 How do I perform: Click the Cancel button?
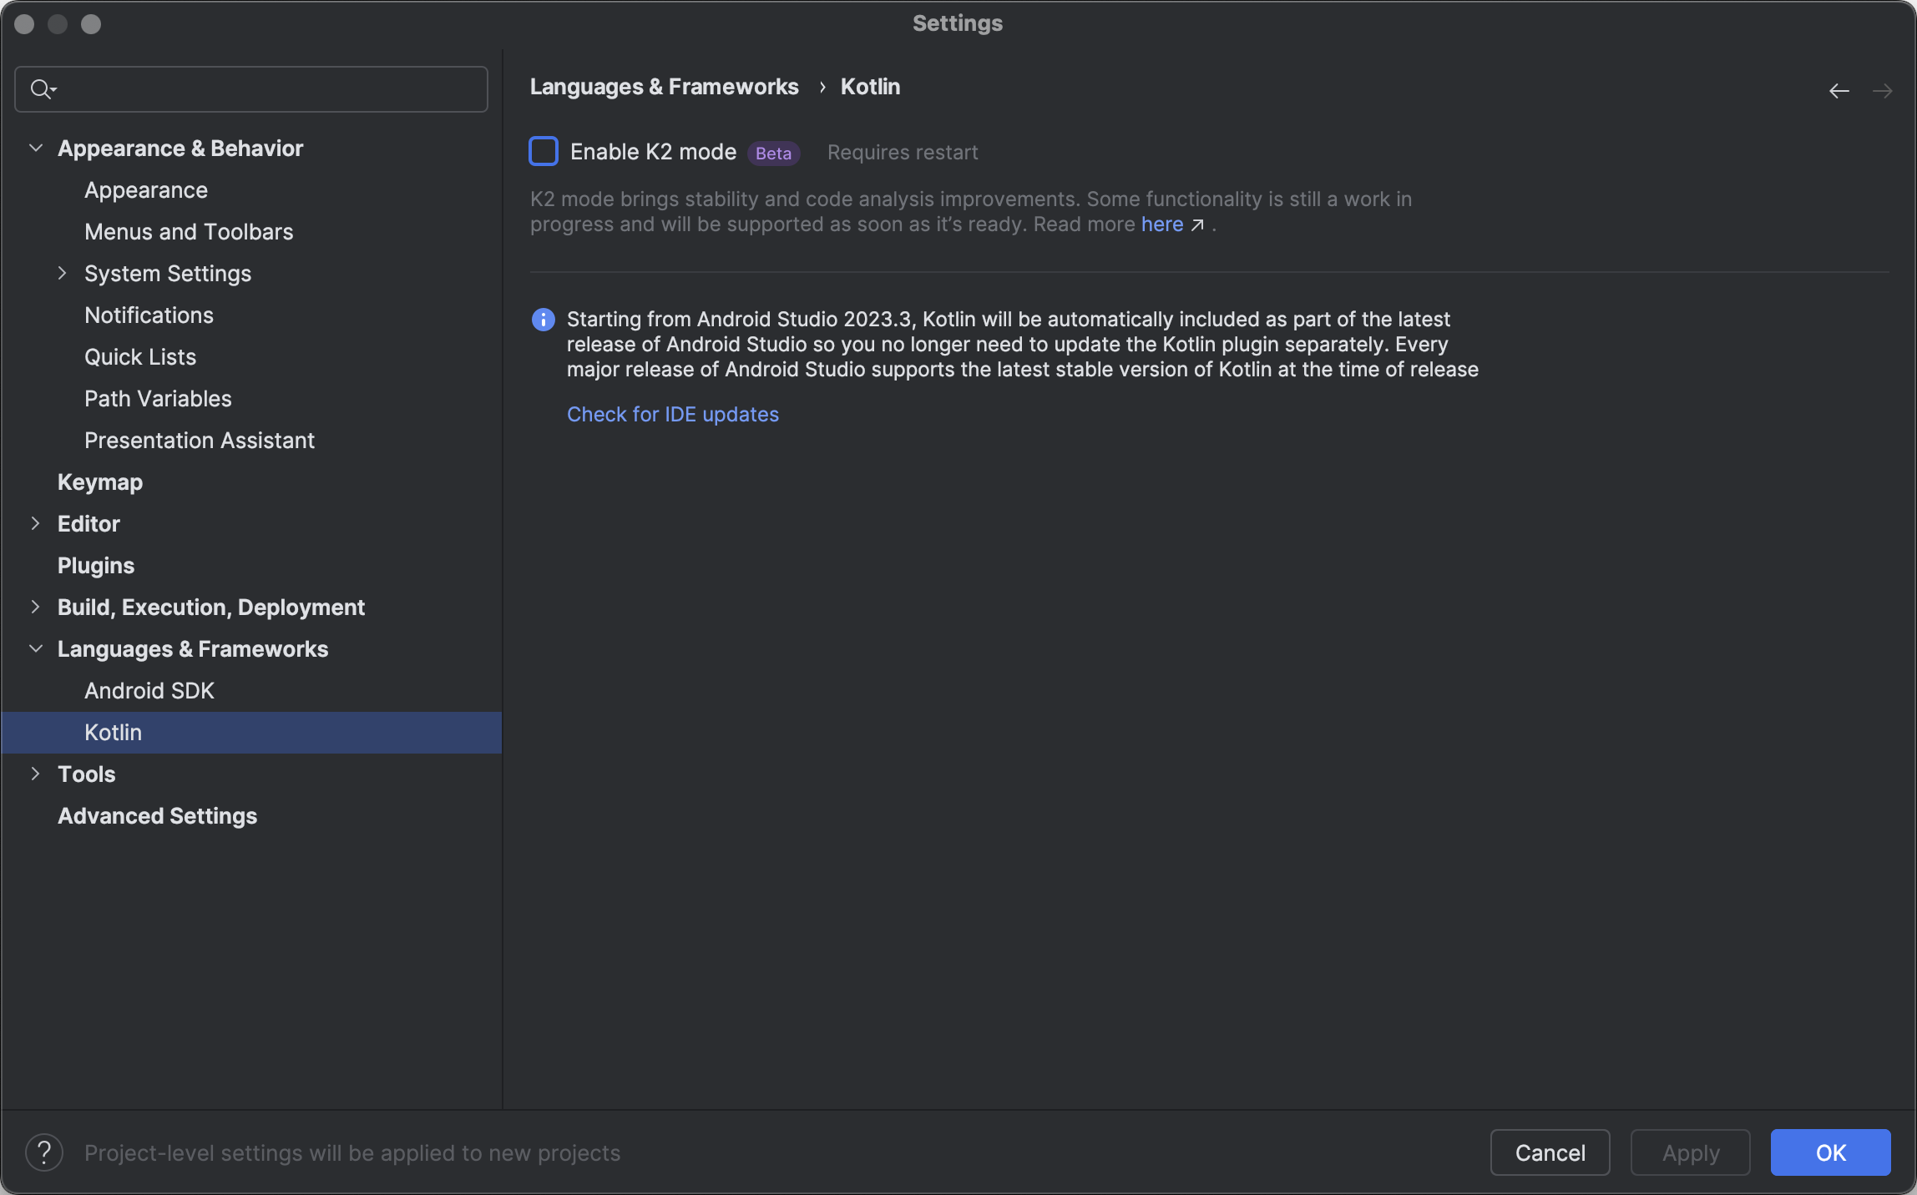[x=1550, y=1152]
